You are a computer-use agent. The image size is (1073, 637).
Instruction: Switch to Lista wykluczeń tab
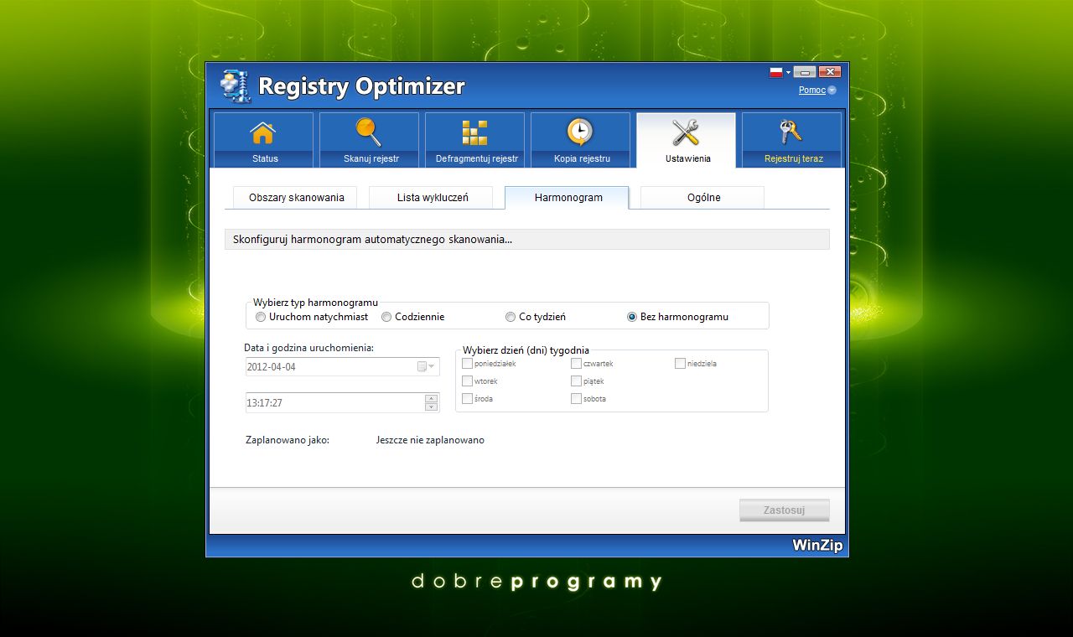[433, 198]
